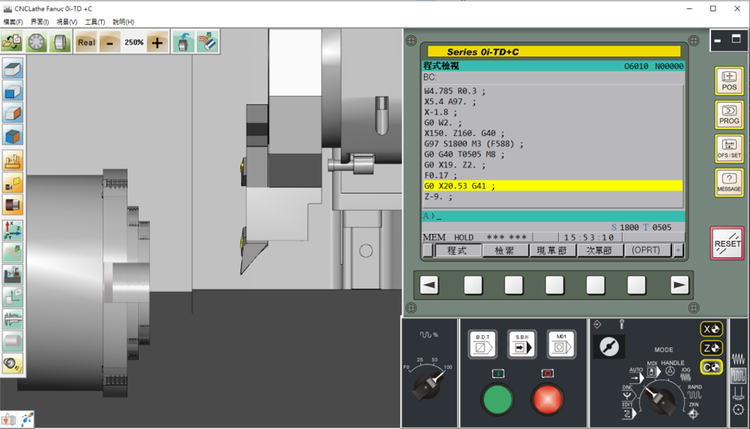The height and width of the screenshot is (429, 750).
Task: Select ZRN mode on dial
Action: click(x=693, y=411)
